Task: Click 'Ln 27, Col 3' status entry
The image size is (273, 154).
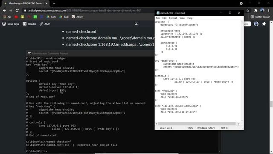Action: point(166,128)
